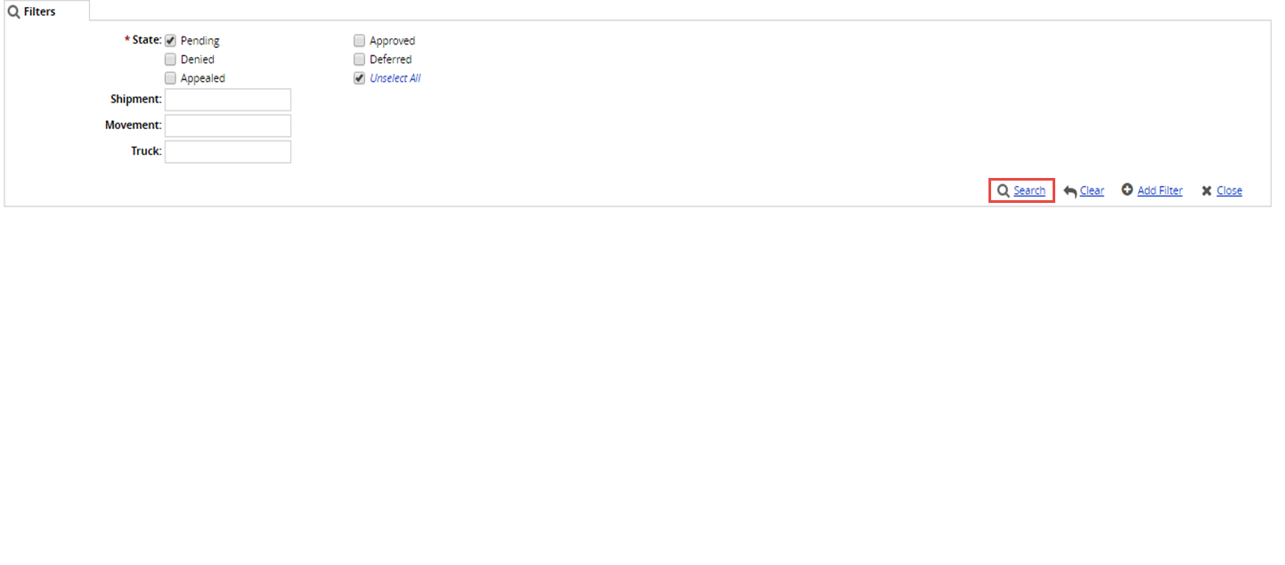This screenshot has height=565, width=1285.
Task: Tick the Appealed state checkbox
Action: (171, 78)
